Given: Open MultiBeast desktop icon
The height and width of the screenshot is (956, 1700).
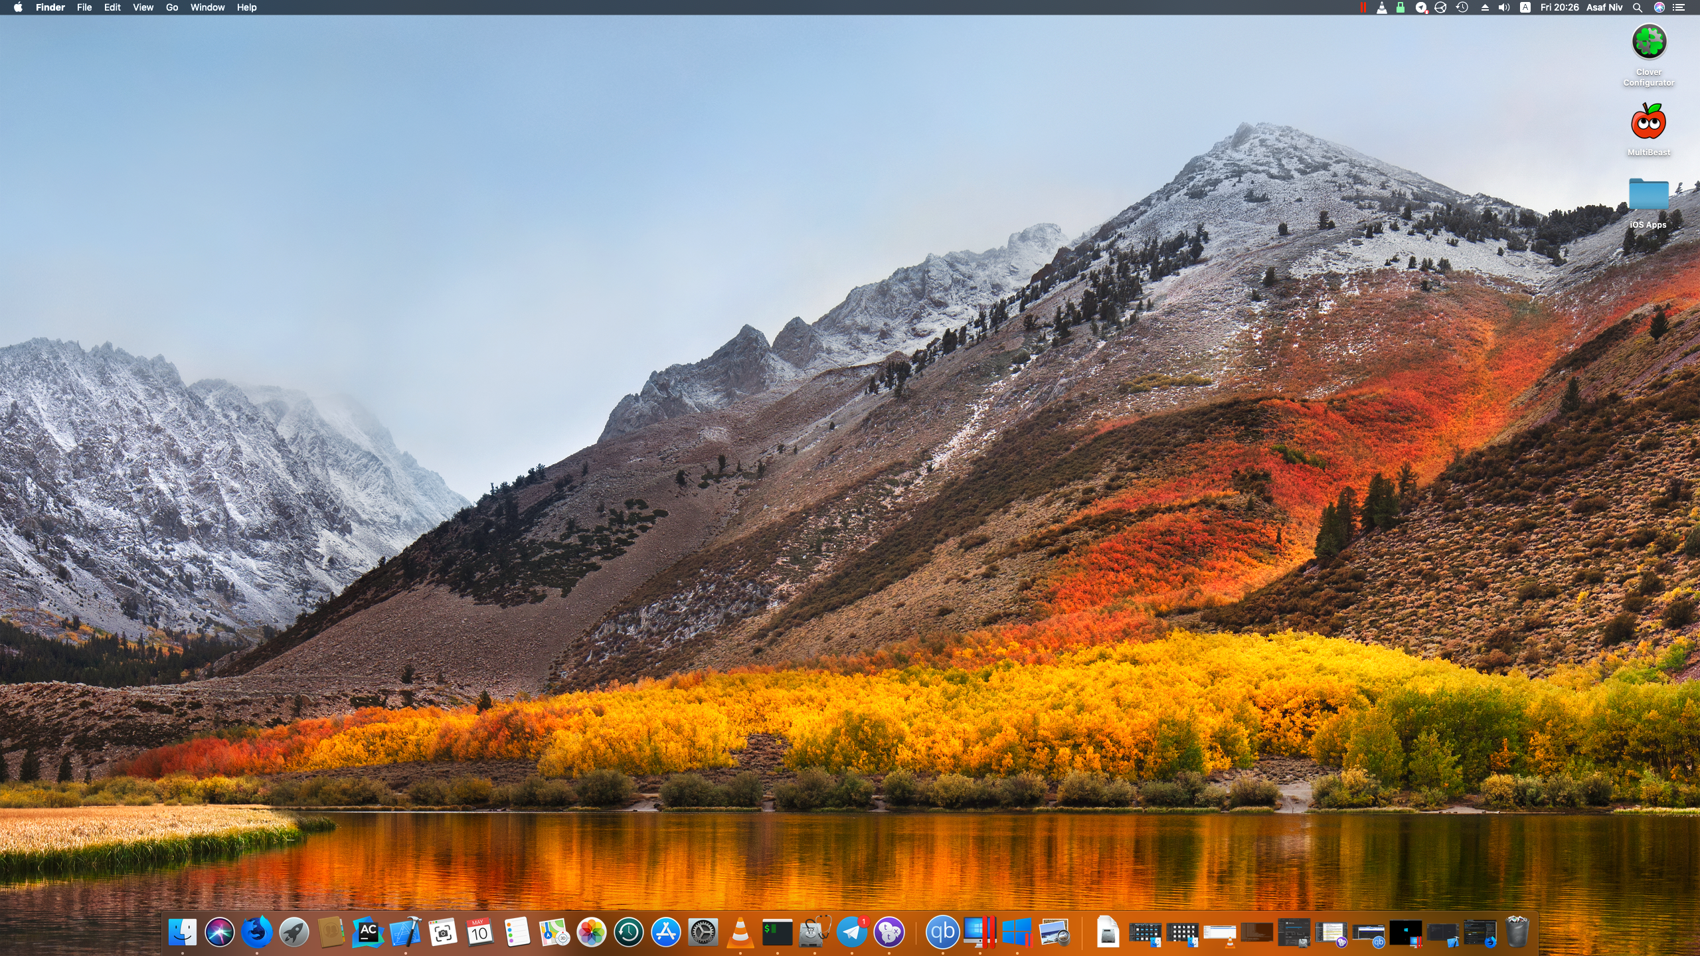Looking at the screenshot, I should tap(1649, 129).
